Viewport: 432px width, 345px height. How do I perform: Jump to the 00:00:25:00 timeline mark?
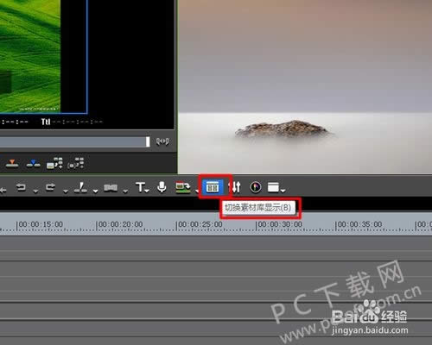(x=200, y=224)
